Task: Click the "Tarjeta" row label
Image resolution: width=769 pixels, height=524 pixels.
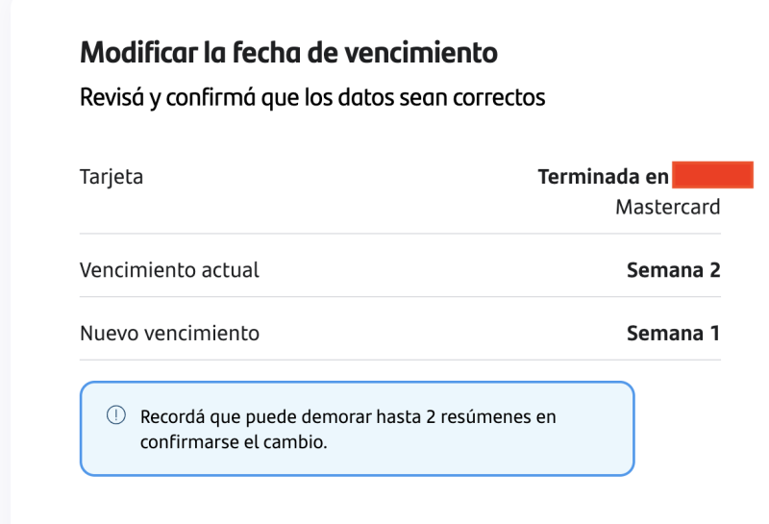Action: [112, 178]
